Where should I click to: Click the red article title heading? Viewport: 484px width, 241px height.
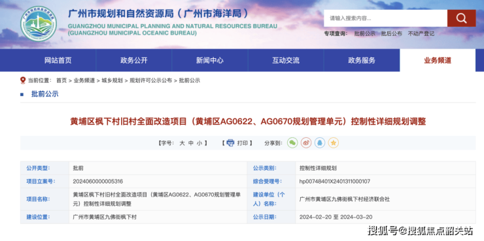248,121
